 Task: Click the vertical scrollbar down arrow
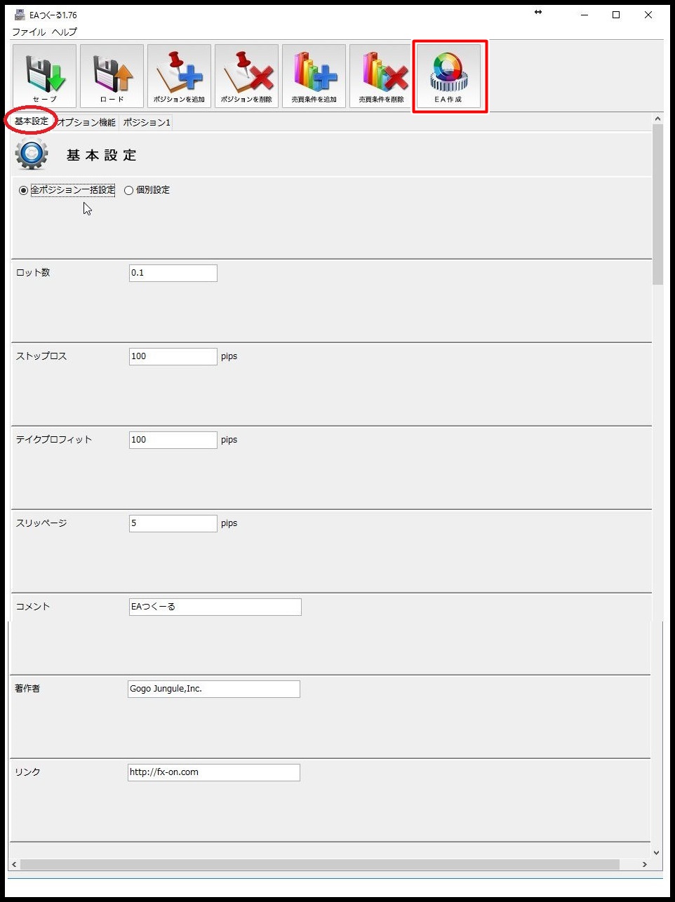[657, 853]
